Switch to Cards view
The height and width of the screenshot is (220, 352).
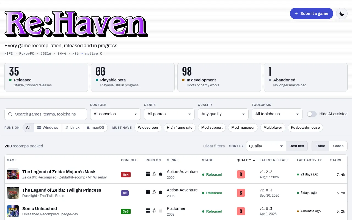[x=338, y=146]
